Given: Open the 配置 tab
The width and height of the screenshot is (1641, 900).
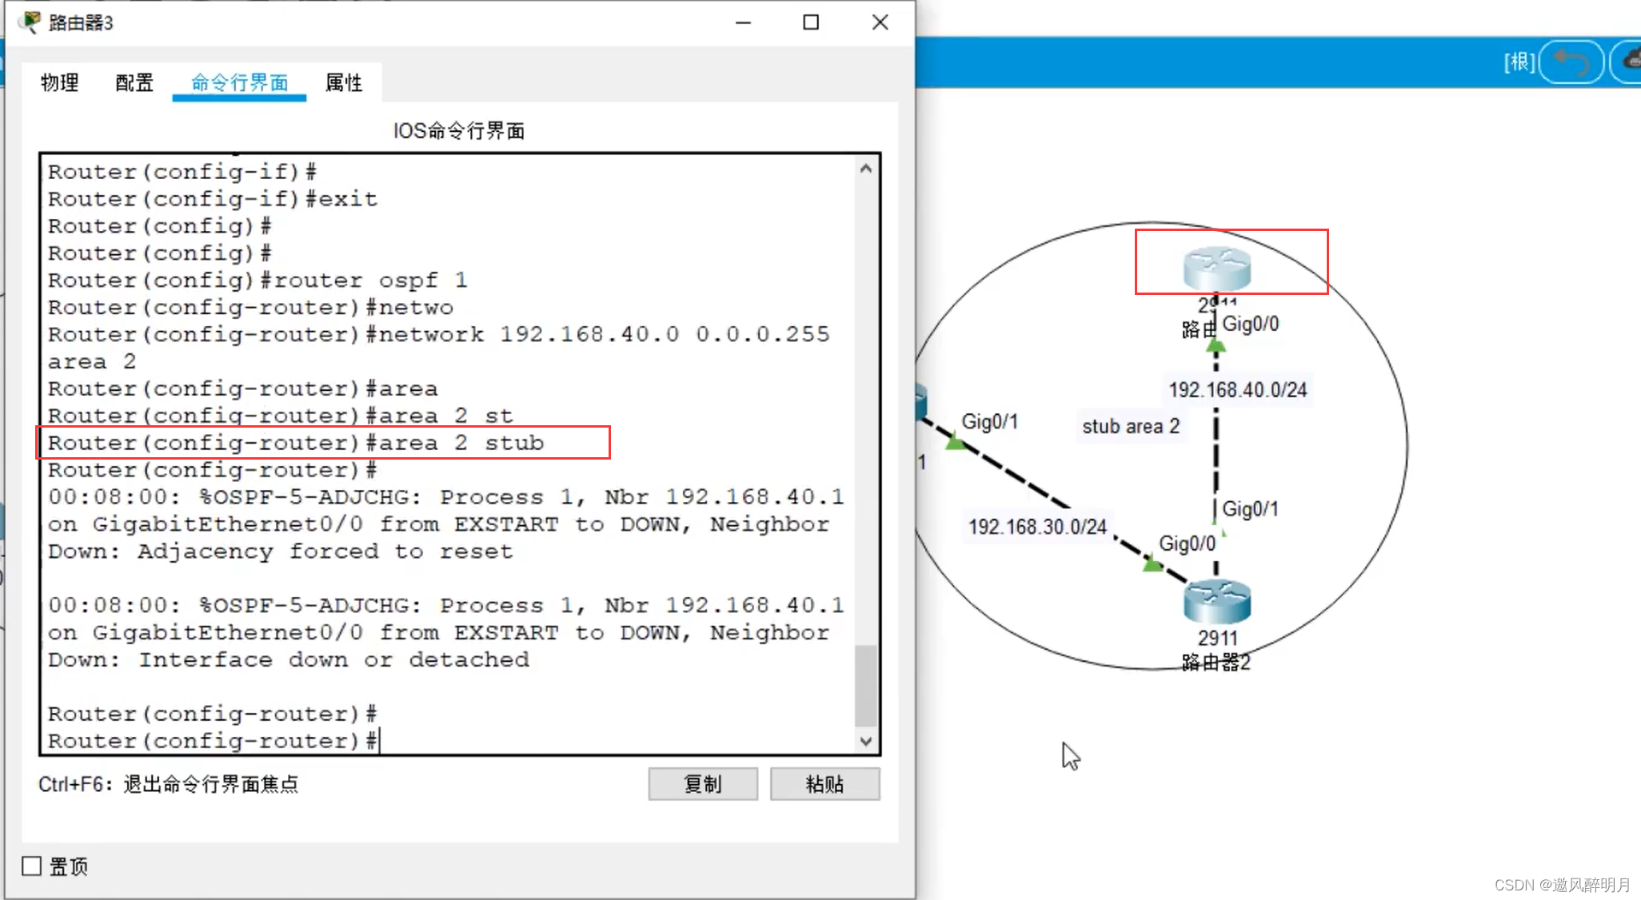Looking at the screenshot, I should click(134, 82).
